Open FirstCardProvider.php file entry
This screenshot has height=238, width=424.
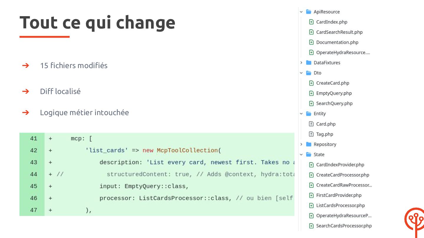pos(339,195)
